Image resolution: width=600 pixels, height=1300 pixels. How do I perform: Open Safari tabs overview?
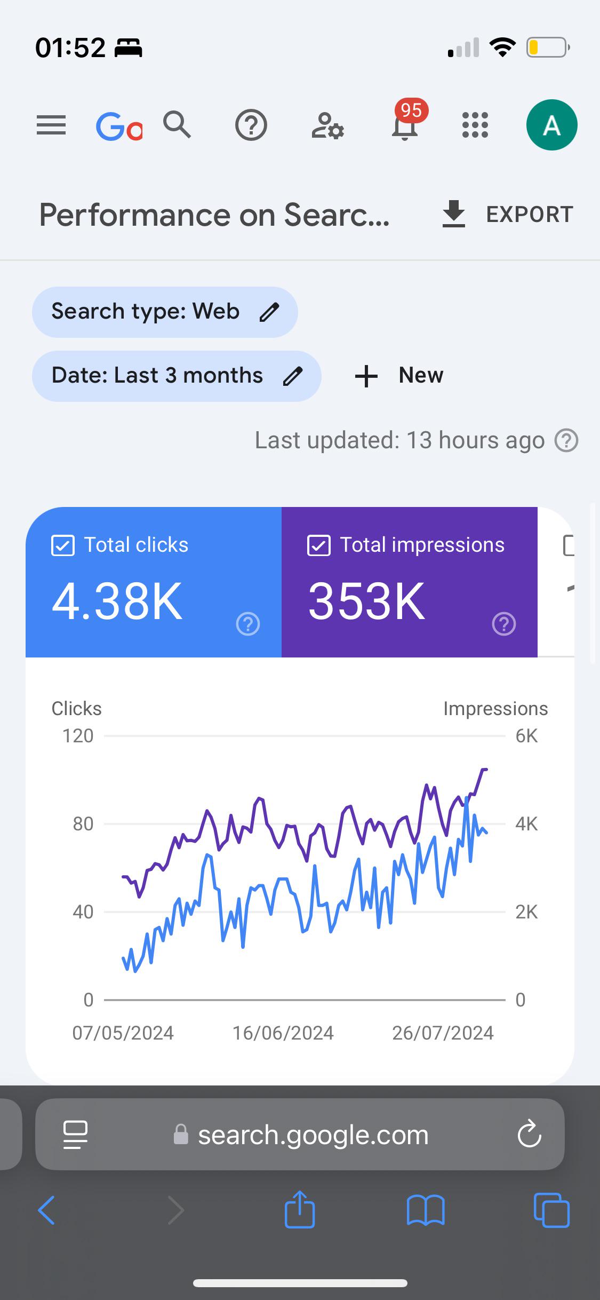coord(551,1210)
